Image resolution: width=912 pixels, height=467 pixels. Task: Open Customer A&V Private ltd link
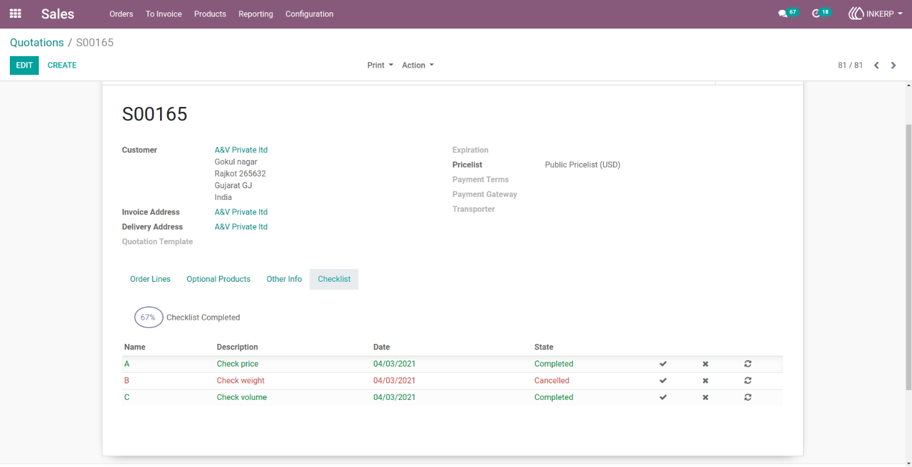(x=241, y=150)
